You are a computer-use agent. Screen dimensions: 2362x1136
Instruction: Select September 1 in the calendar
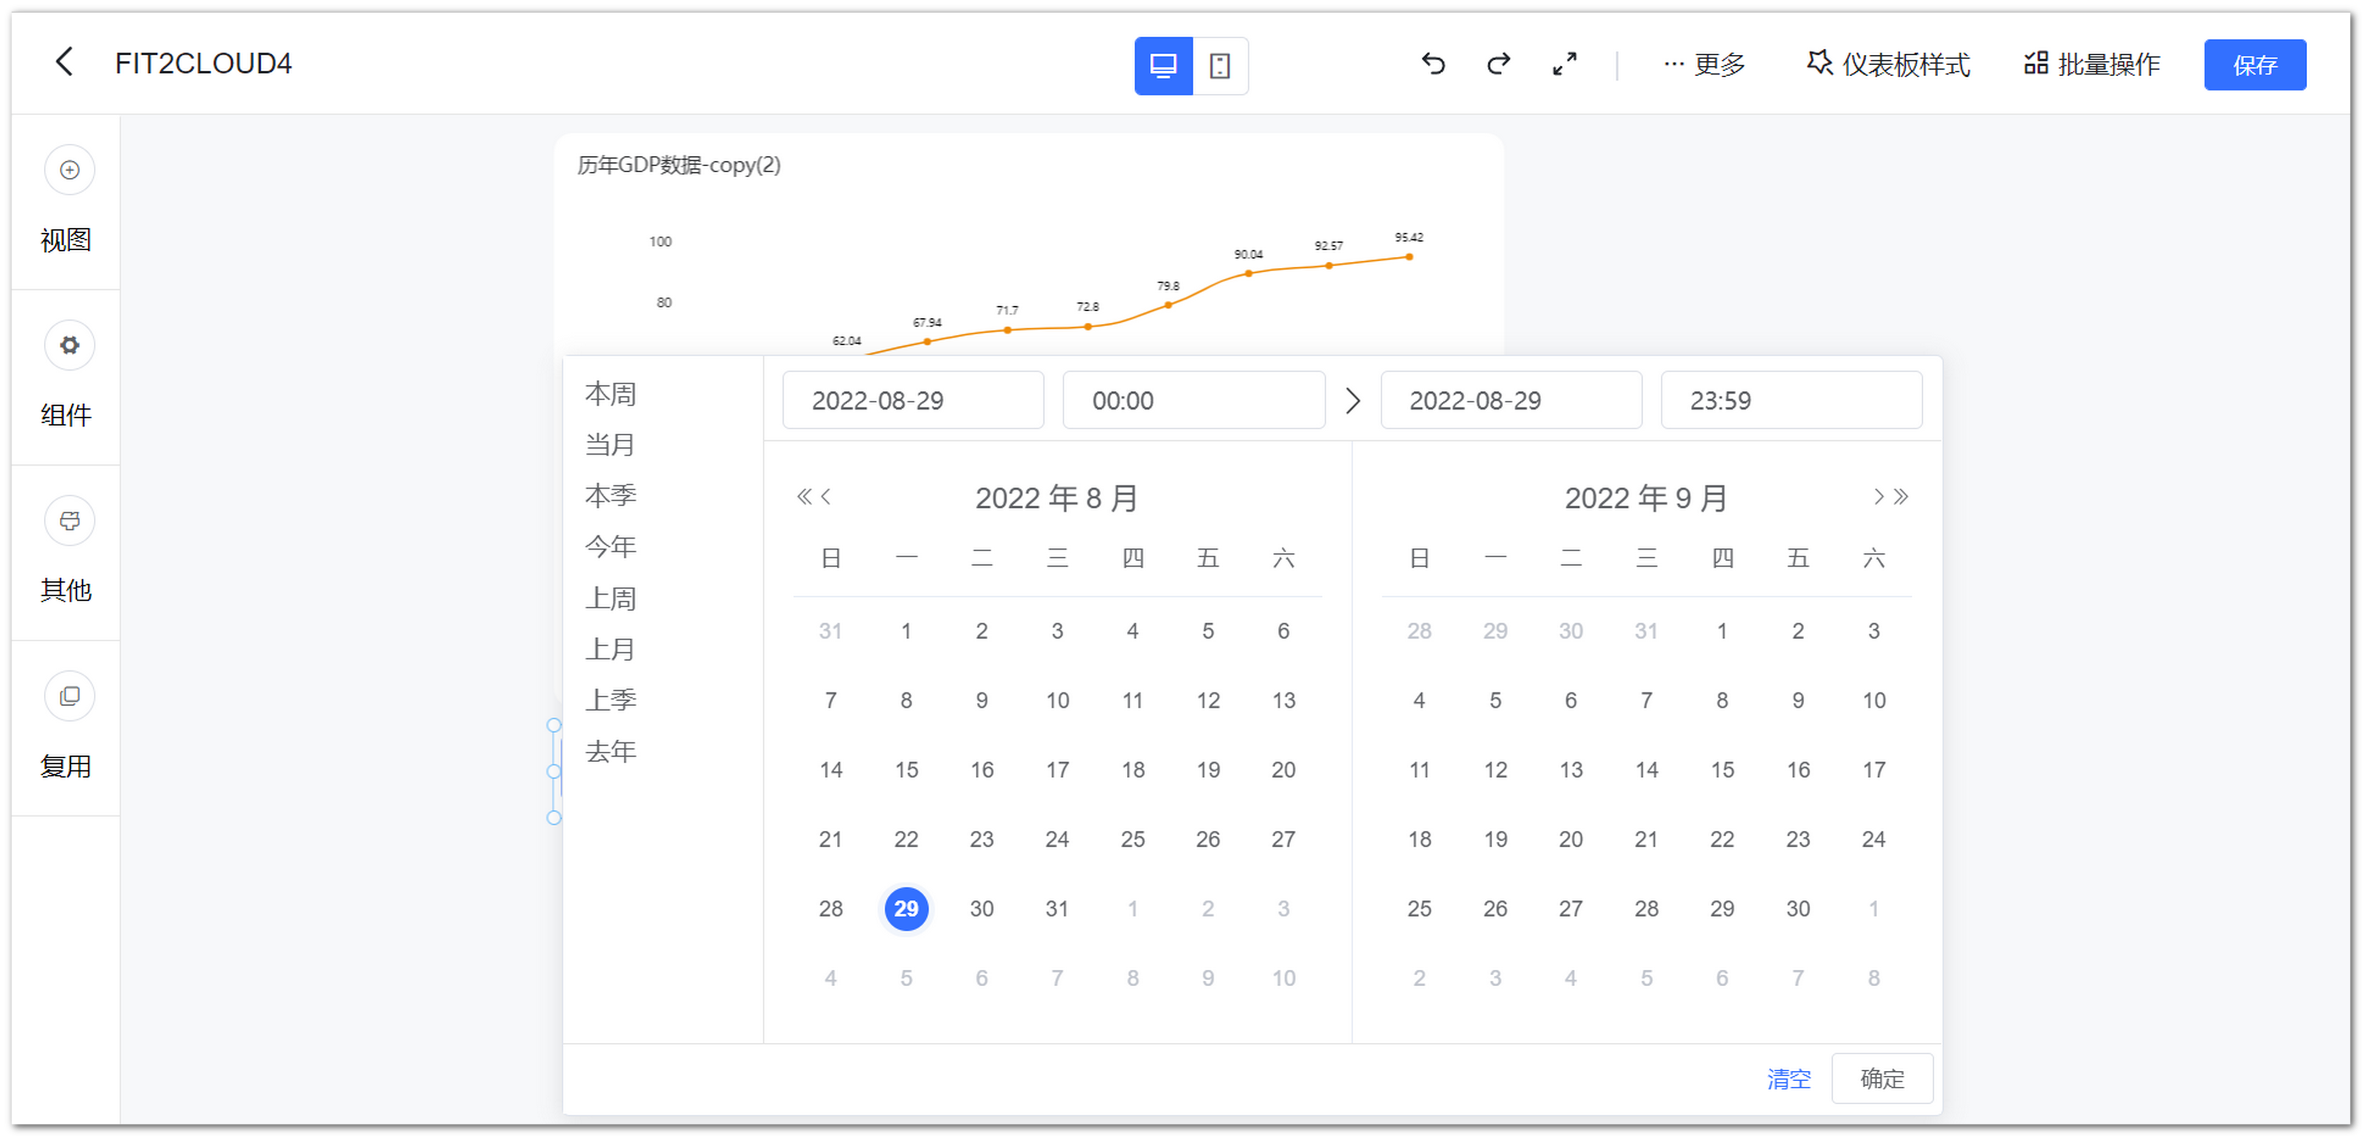click(1721, 630)
